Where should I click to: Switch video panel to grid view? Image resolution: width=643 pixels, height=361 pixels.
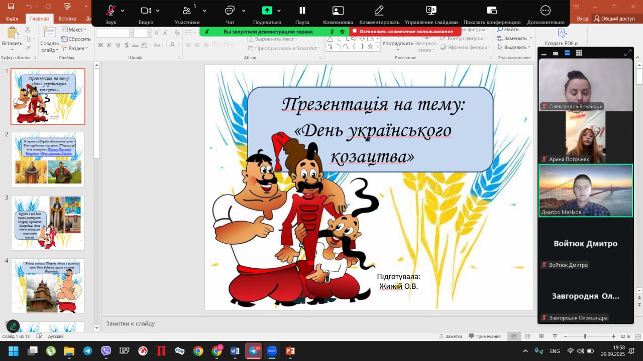point(579,53)
